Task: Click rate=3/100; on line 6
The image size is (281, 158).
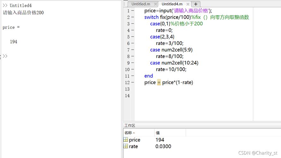Action: [x=170, y=43]
